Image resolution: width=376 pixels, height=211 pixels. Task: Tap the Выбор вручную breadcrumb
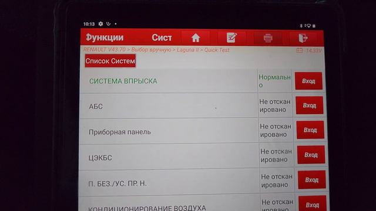tap(151, 50)
